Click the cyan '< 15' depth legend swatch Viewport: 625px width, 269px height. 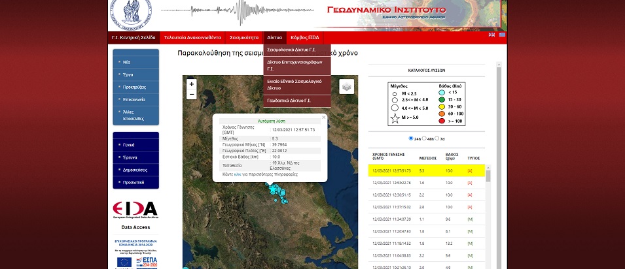point(441,92)
